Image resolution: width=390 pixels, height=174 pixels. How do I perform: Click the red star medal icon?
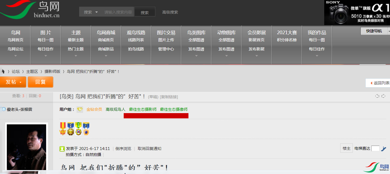click(63, 129)
